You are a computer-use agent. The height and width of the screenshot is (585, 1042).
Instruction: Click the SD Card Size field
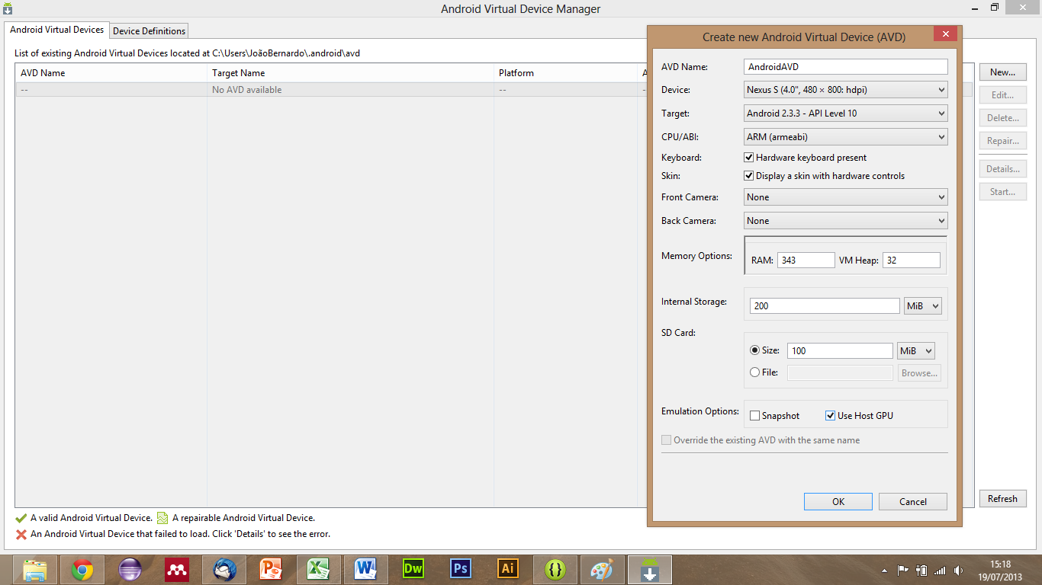tap(840, 351)
